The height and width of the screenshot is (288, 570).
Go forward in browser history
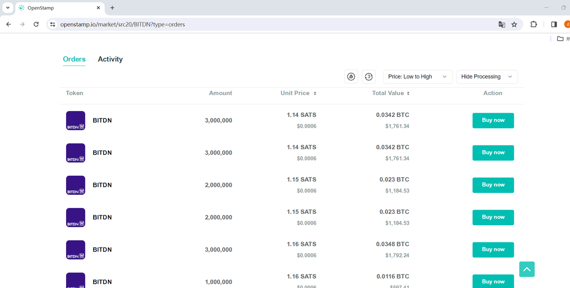tap(22, 24)
